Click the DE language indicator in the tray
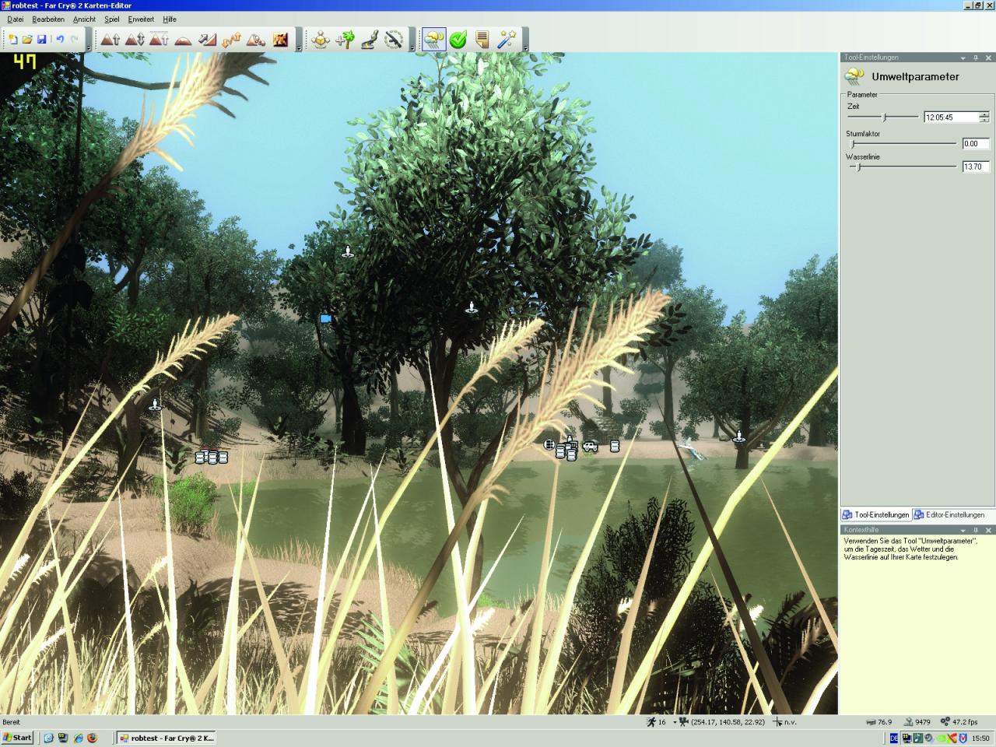996x747 pixels. [x=894, y=738]
